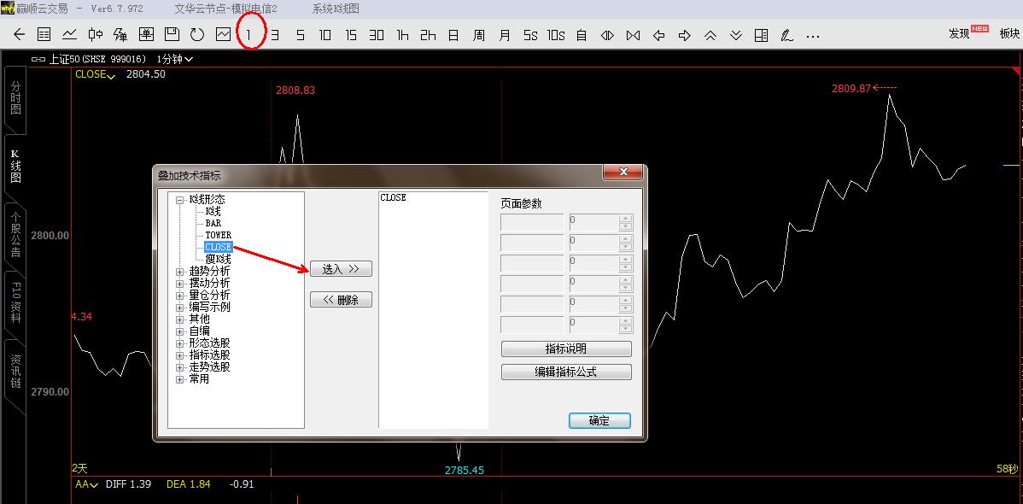Click the save (floppy disk) toolbar icon
The height and width of the screenshot is (504, 1023).
[x=172, y=35]
